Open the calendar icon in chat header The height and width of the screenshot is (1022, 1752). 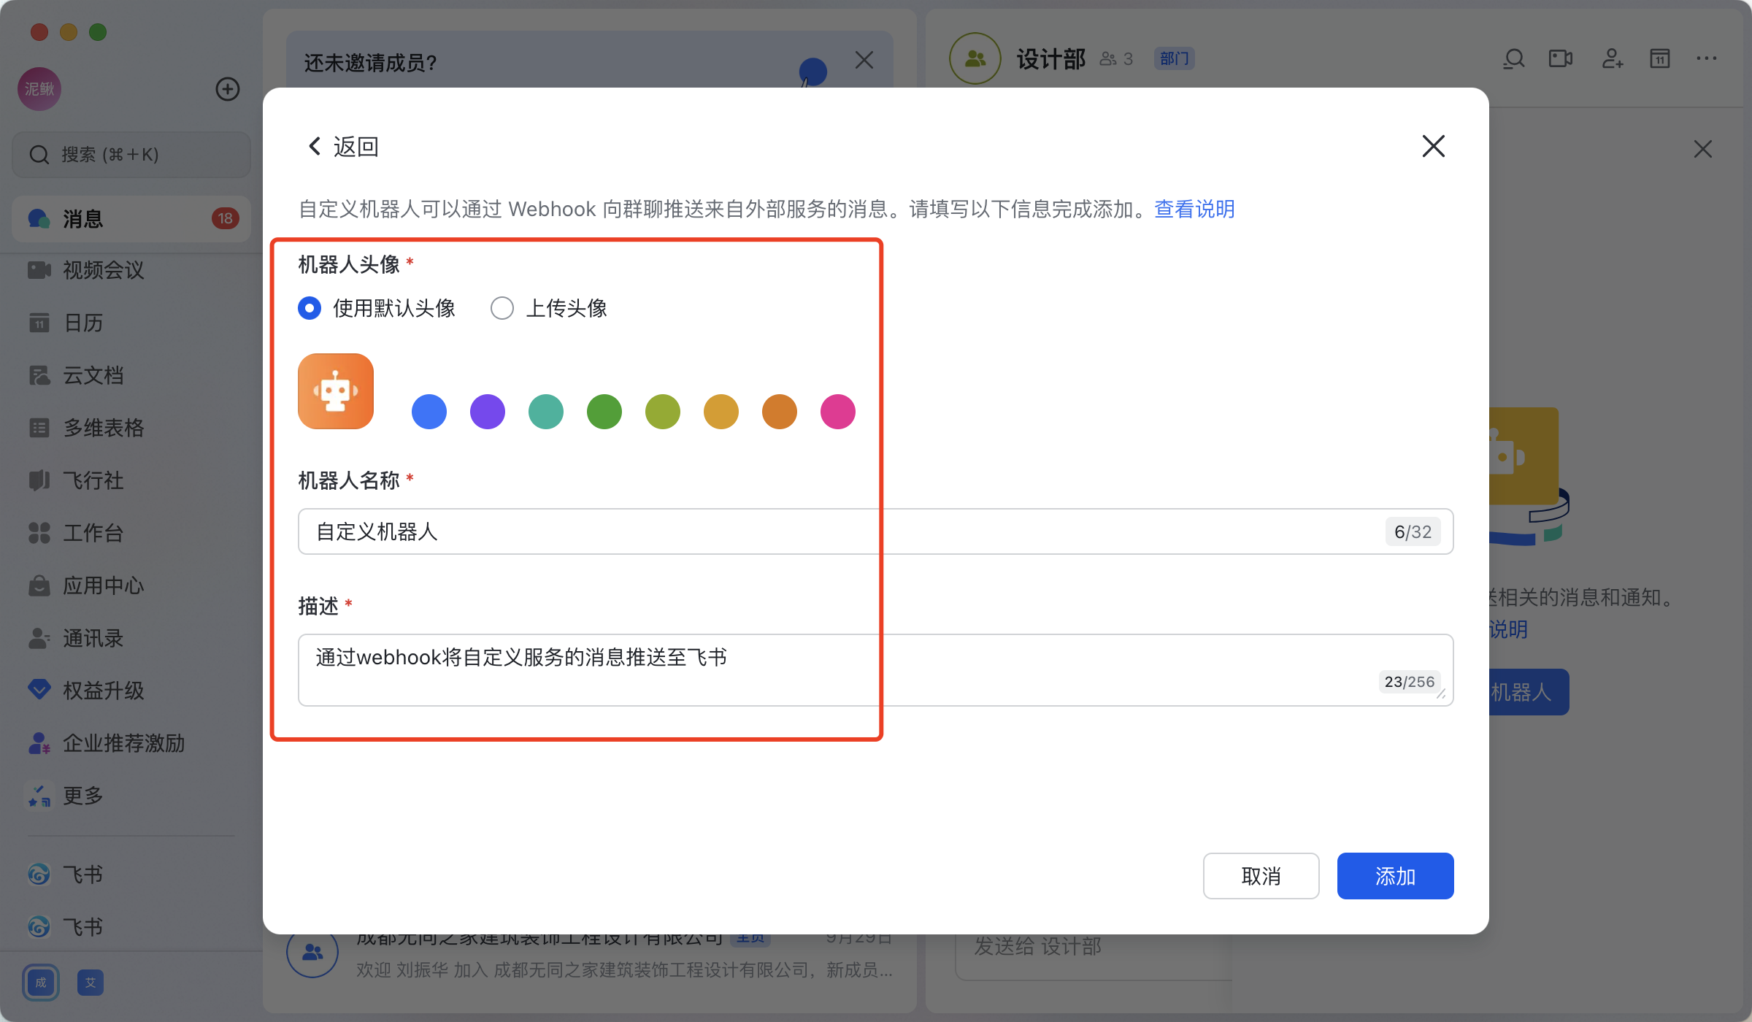coord(1659,58)
